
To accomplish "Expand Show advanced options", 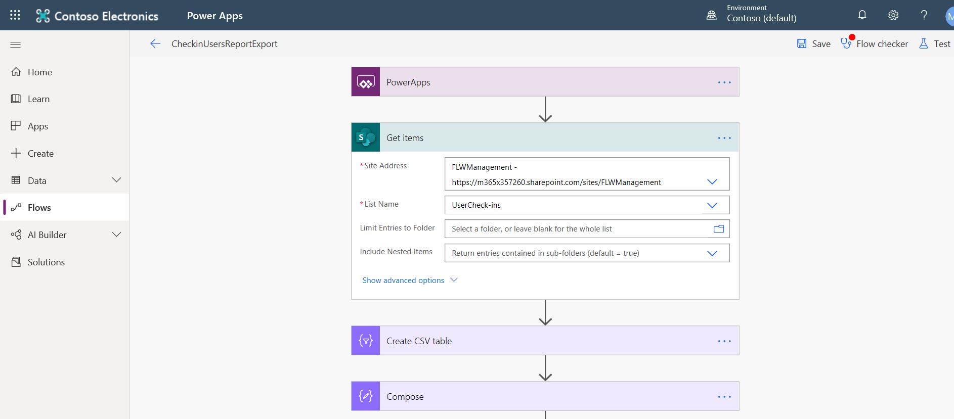I will click(410, 280).
